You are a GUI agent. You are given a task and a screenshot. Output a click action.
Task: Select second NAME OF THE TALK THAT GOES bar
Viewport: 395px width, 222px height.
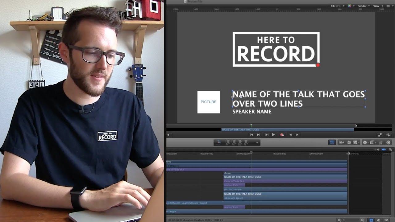click(x=285, y=194)
